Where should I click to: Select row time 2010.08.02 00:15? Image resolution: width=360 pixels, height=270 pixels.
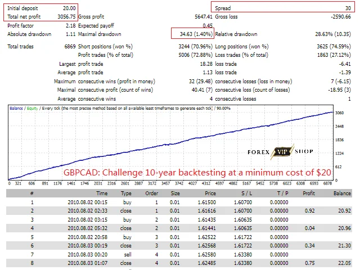click(x=88, y=202)
